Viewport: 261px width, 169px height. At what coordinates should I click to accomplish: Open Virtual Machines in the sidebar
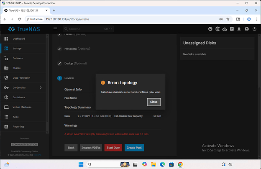(23, 107)
